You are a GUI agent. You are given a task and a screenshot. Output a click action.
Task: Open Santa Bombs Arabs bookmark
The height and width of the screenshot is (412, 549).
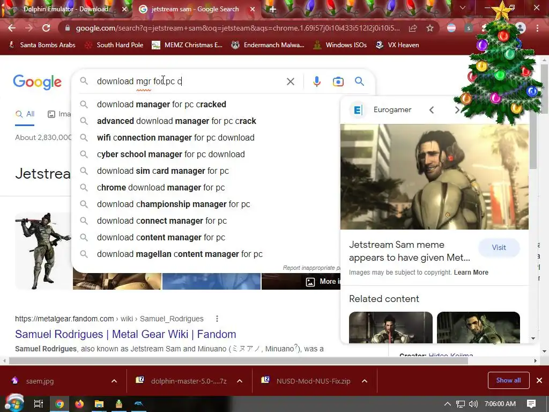pyautogui.click(x=42, y=45)
